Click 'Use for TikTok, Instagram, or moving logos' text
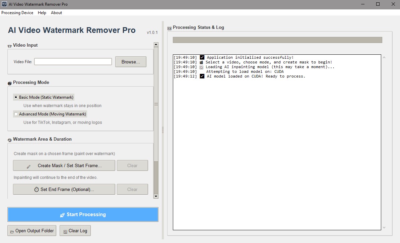Viewport: 400px width, 243px height. (x=63, y=123)
